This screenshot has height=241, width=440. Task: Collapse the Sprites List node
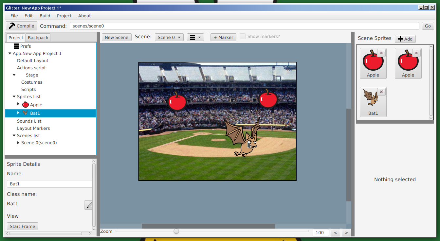coord(14,96)
